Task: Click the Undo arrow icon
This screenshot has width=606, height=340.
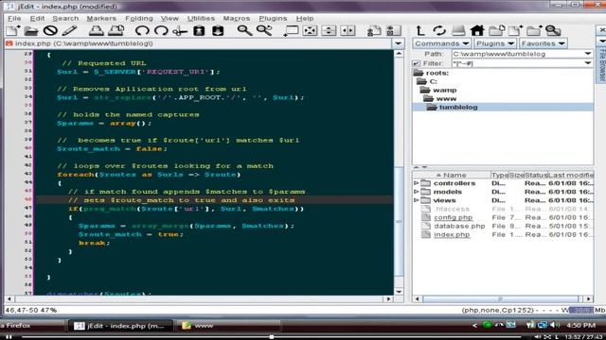Action: coord(142,30)
